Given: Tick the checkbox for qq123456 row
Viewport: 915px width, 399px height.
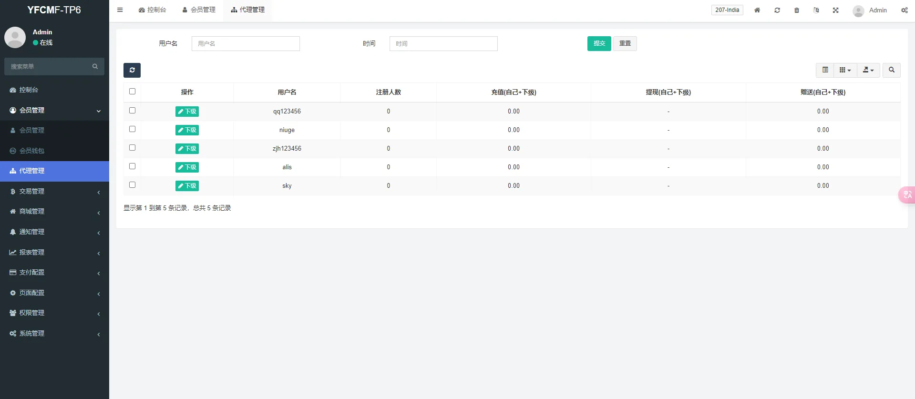Looking at the screenshot, I should click(x=133, y=111).
